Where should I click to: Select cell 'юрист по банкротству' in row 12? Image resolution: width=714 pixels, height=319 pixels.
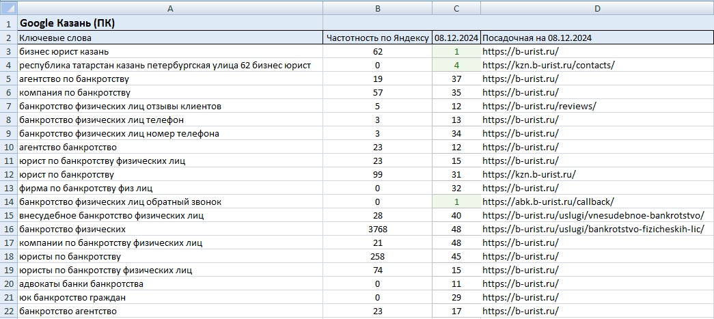[170, 174]
